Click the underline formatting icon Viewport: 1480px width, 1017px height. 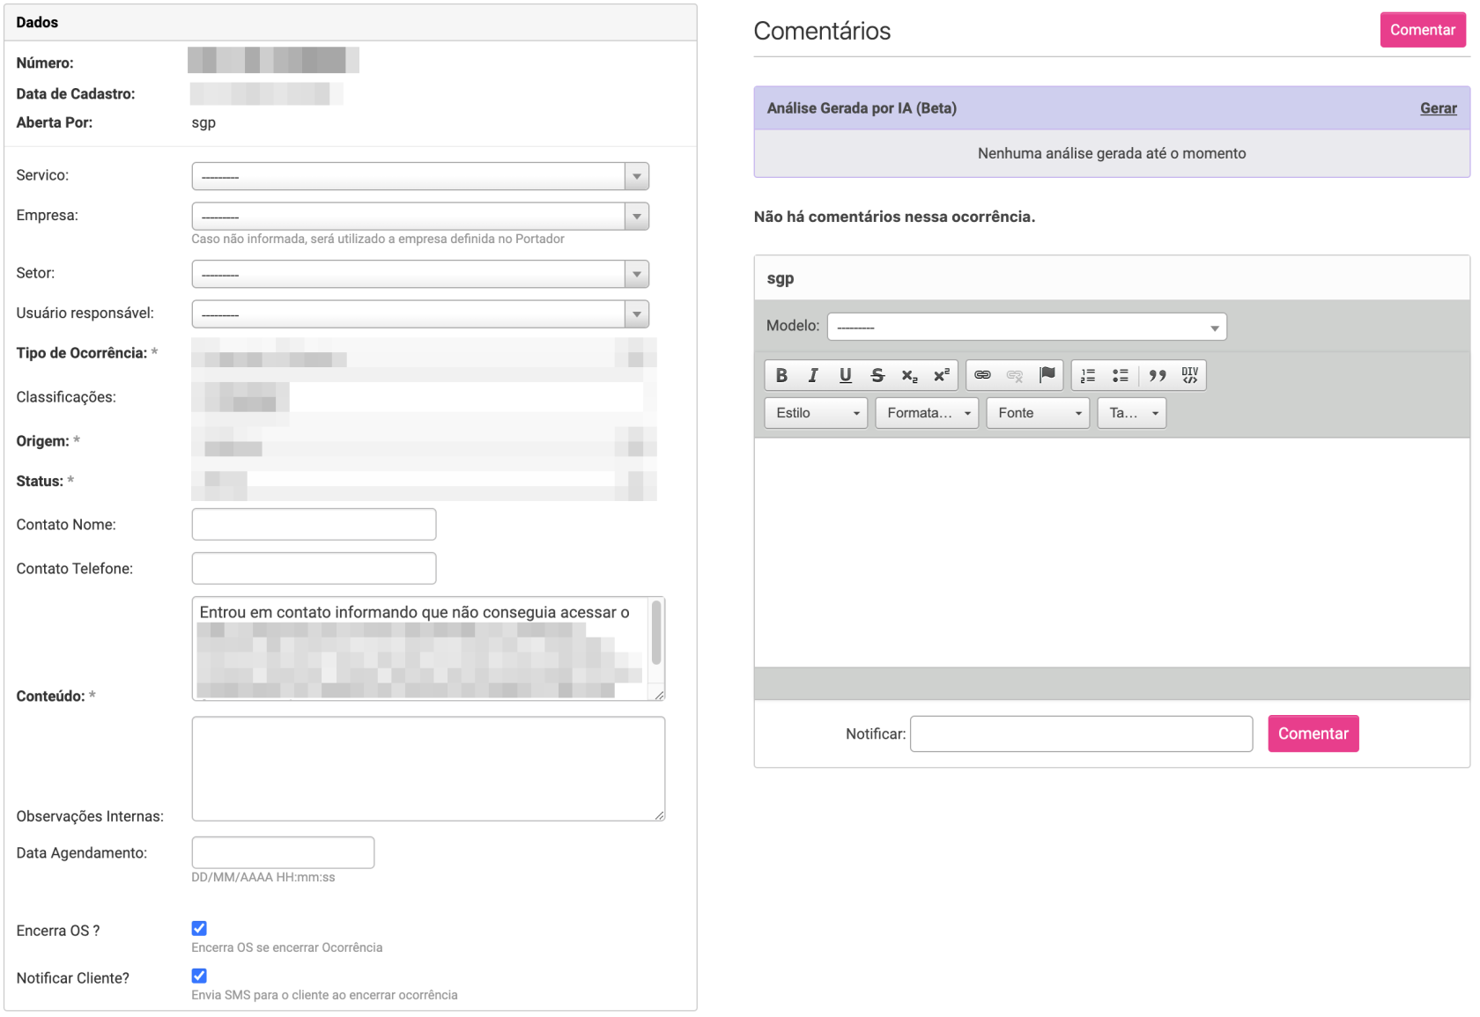click(845, 375)
